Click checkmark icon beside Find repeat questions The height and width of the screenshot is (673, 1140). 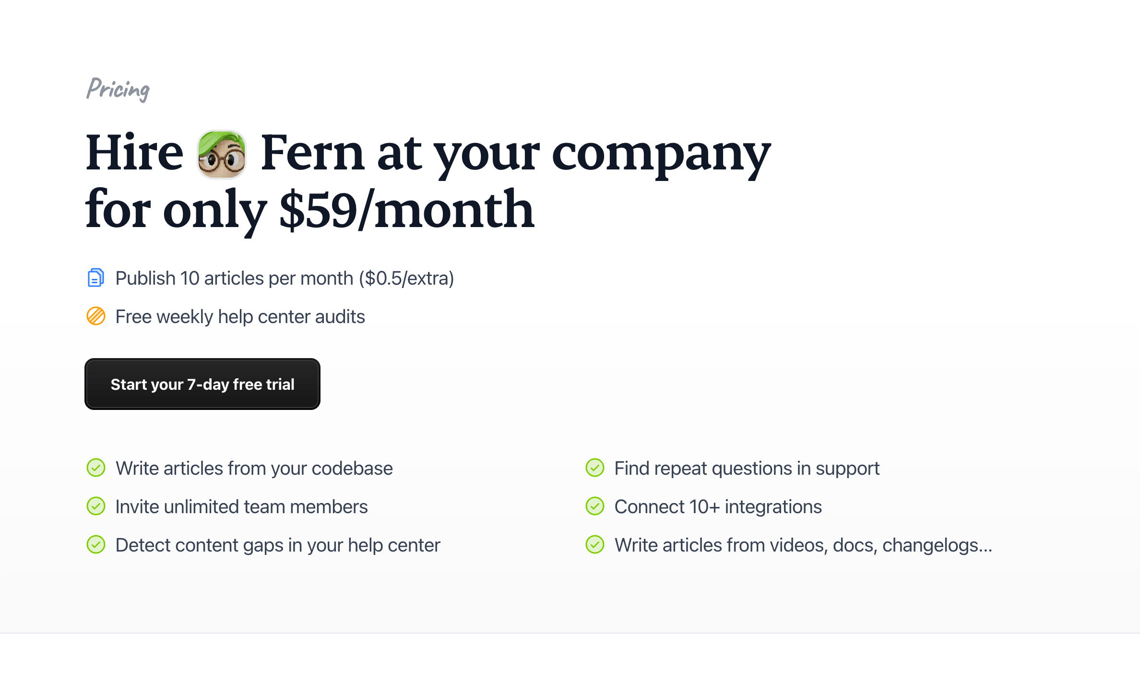coord(595,468)
